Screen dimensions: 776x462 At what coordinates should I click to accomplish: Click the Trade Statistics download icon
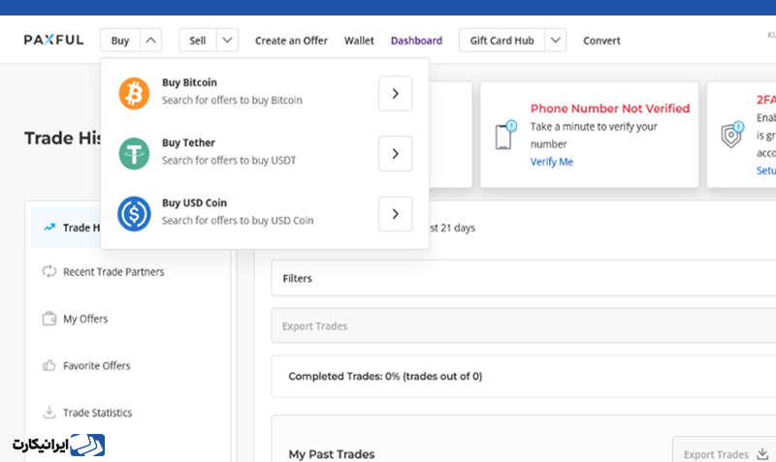coord(49,412)
